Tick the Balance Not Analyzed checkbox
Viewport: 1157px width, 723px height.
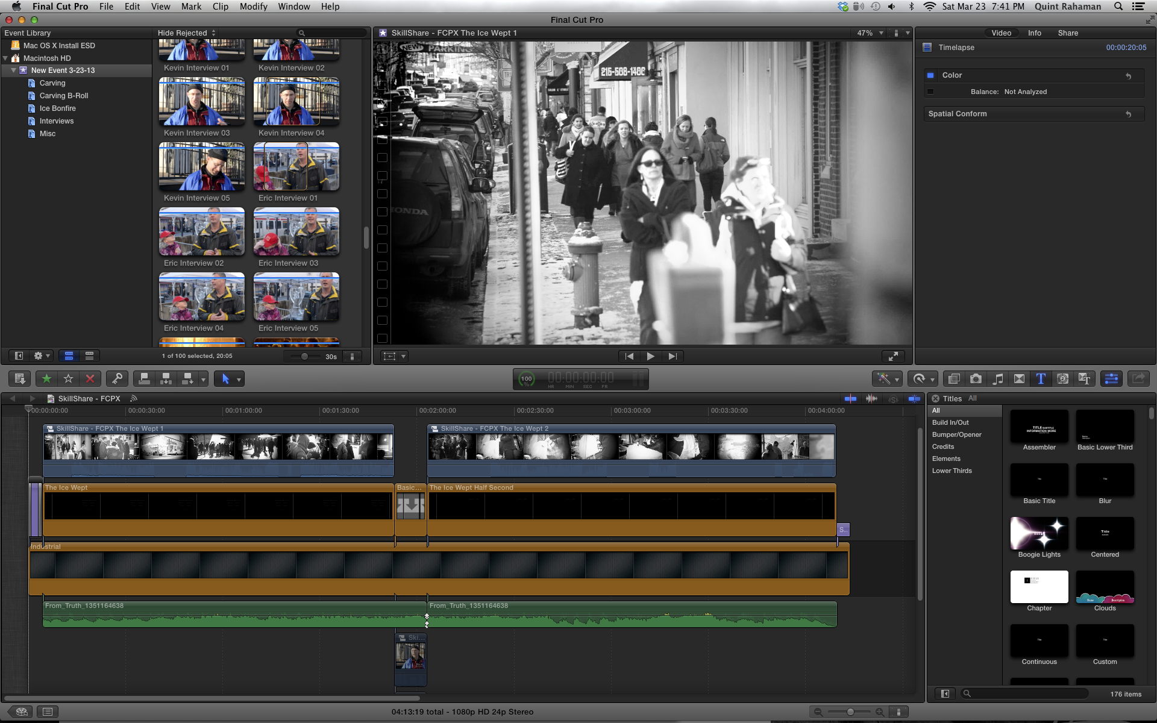tap(930, 92)
